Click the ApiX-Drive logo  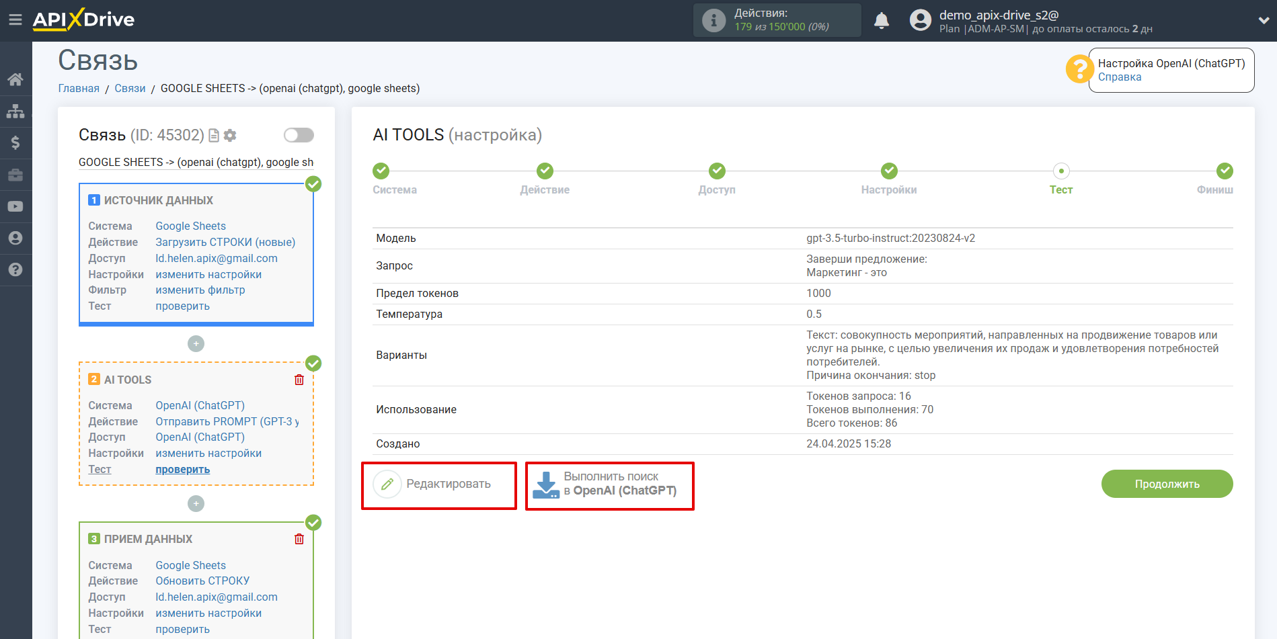click(84, 19)
